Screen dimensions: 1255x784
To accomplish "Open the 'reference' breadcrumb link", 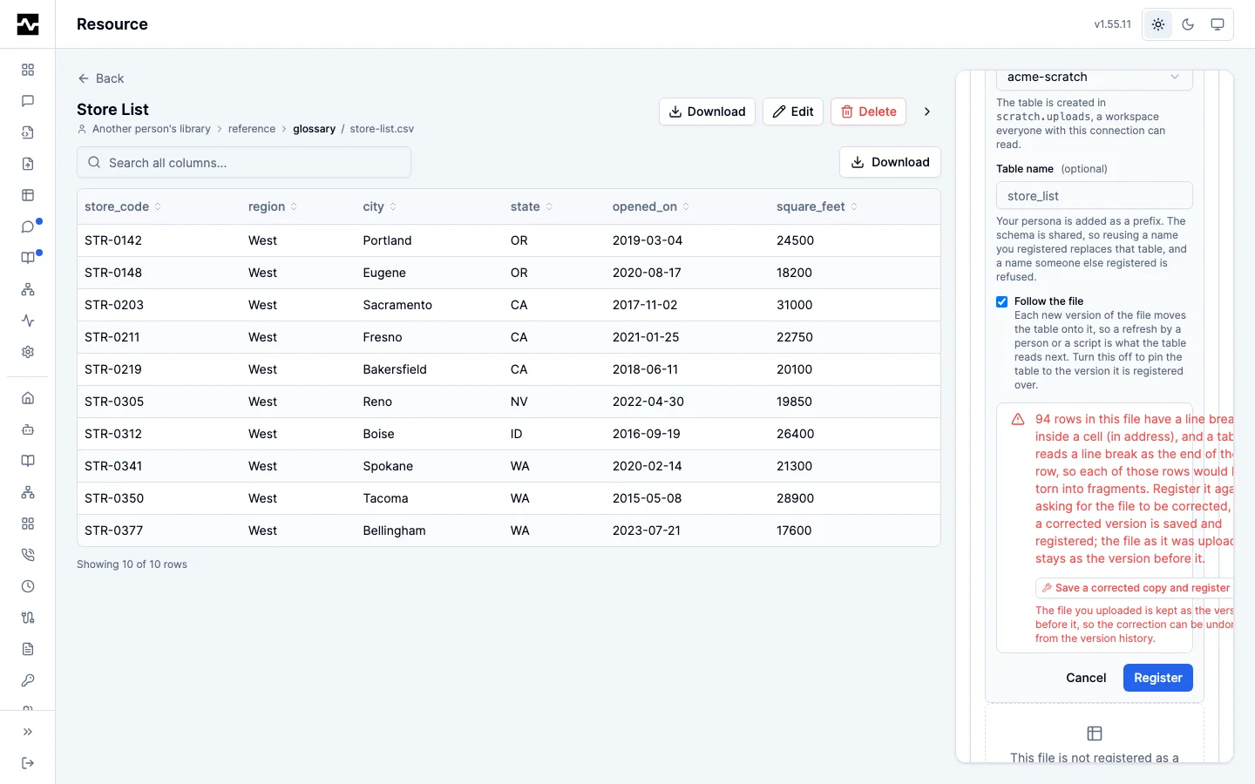I will point(252,129).
